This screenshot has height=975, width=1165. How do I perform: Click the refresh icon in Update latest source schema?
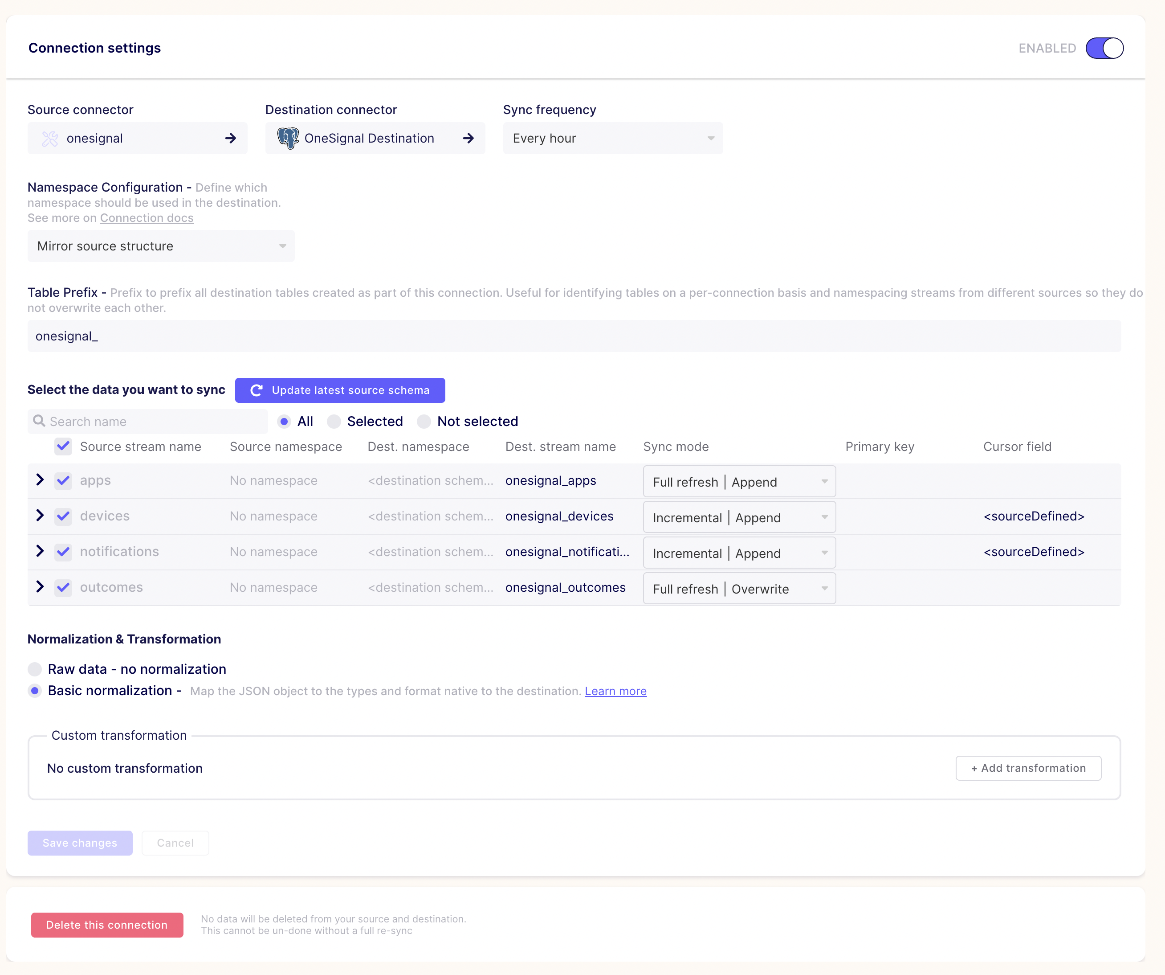click(256, 390)
